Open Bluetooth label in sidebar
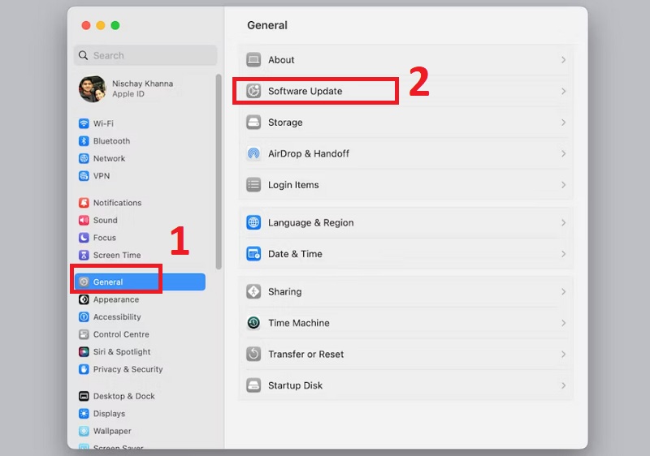This screenshot has width=650, height=456. point(111,141)
